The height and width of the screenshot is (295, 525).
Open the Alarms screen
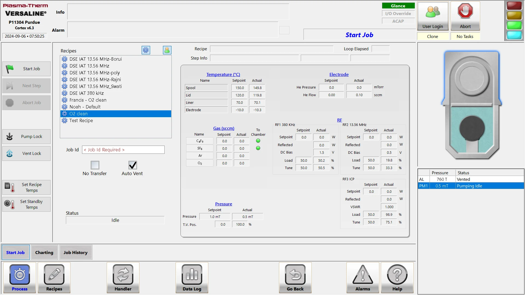click(x=363, y=278)
